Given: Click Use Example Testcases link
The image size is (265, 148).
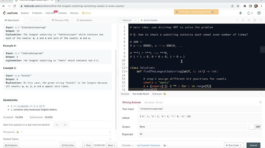Looking at the screenshot, I should pyautogui.click(x=148, y=145).
